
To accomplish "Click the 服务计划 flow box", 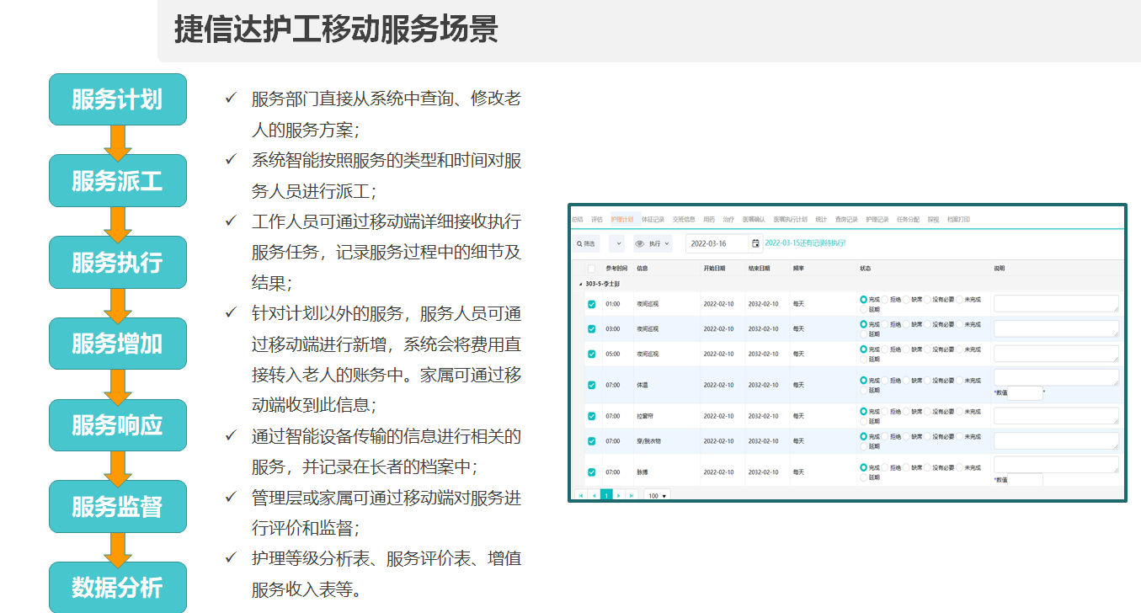I will coord(118,99).
